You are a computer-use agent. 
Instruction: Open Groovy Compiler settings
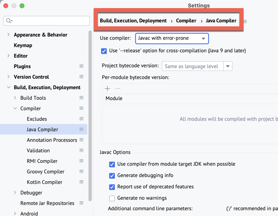45,171
